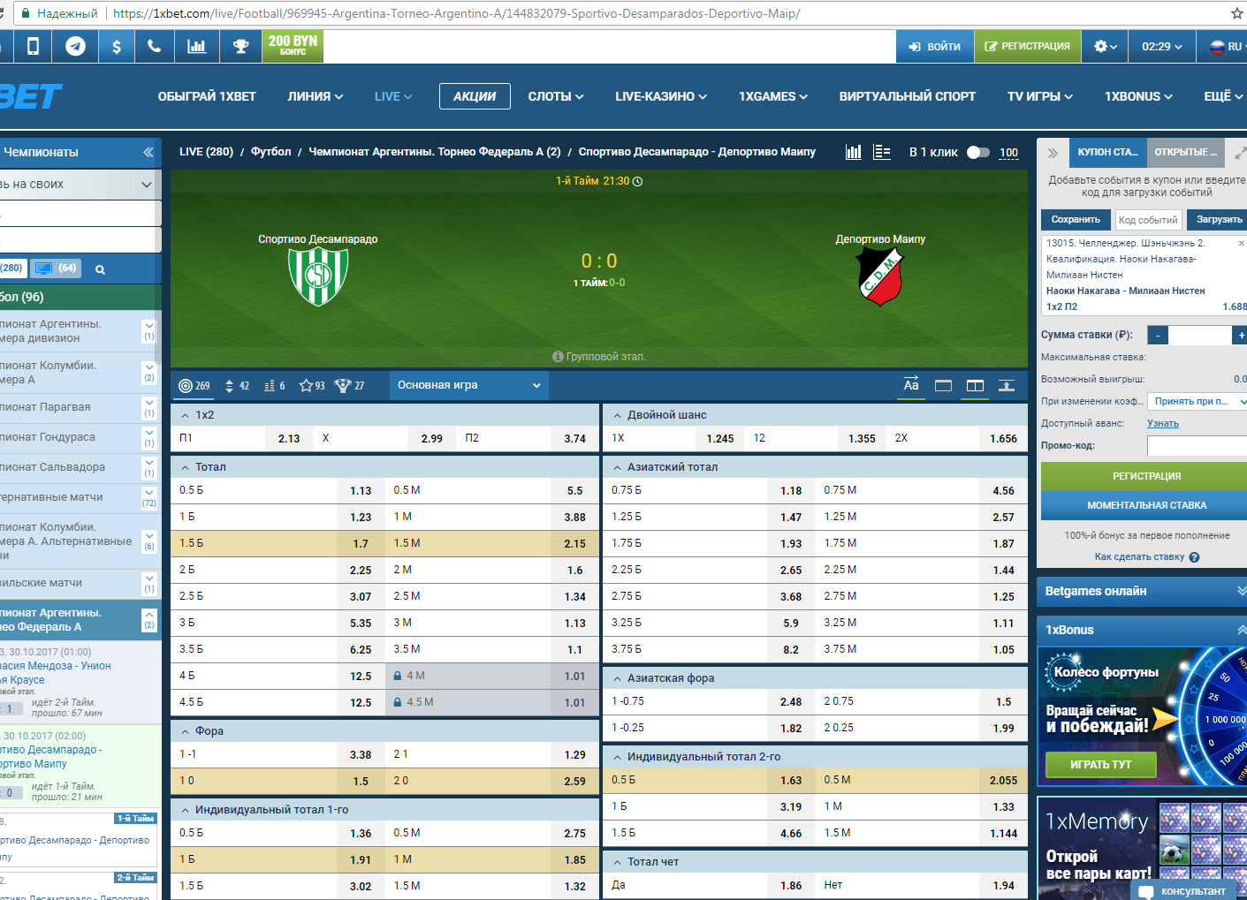Open the Принять при изменении коэффициентов dropdown

coord(1198,401)
